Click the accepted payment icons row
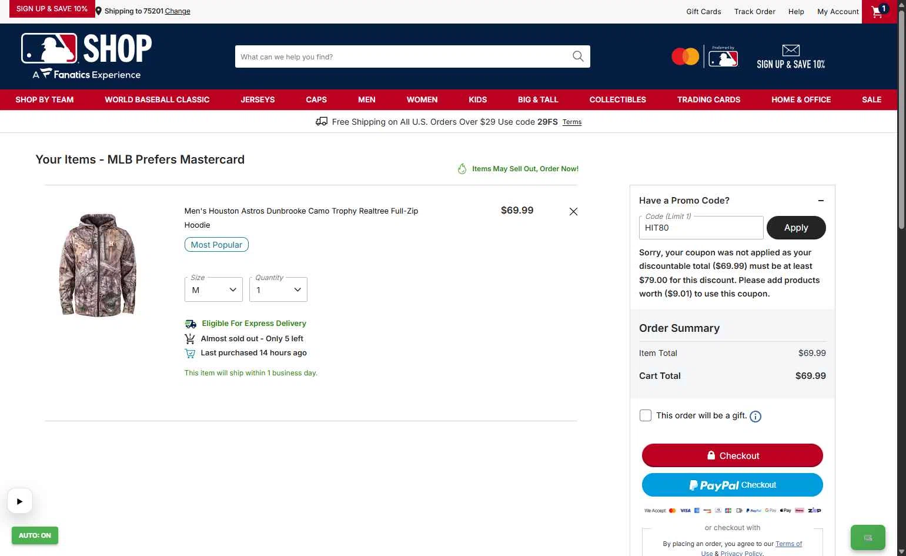Screen dimensions: 906x556 [x=733, y=511]
